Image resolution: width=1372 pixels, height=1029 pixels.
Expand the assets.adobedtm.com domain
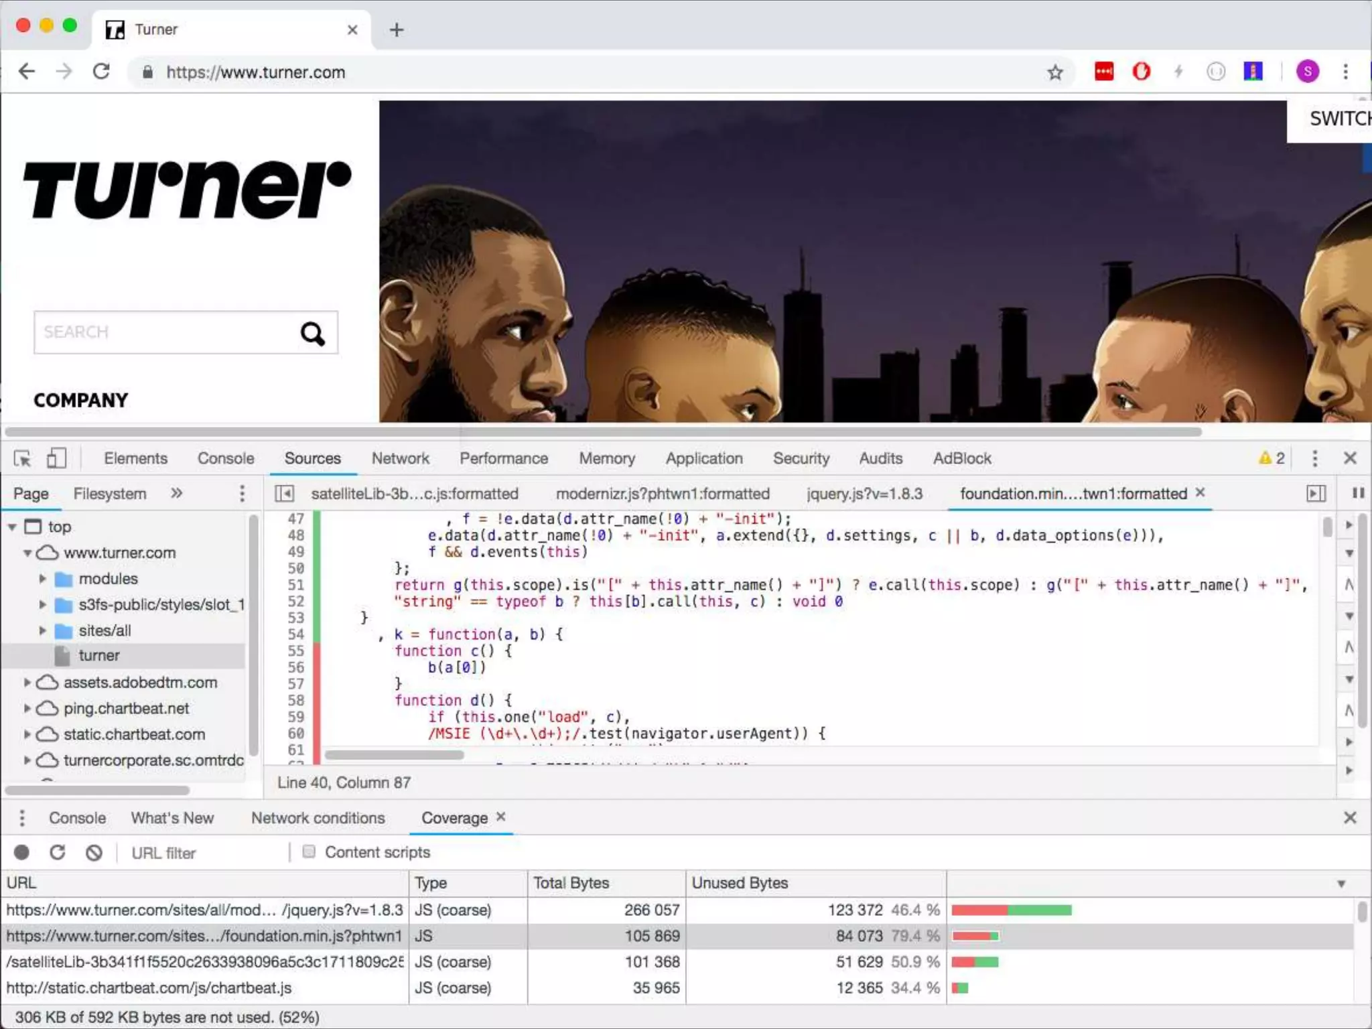(x=27, y=682)
